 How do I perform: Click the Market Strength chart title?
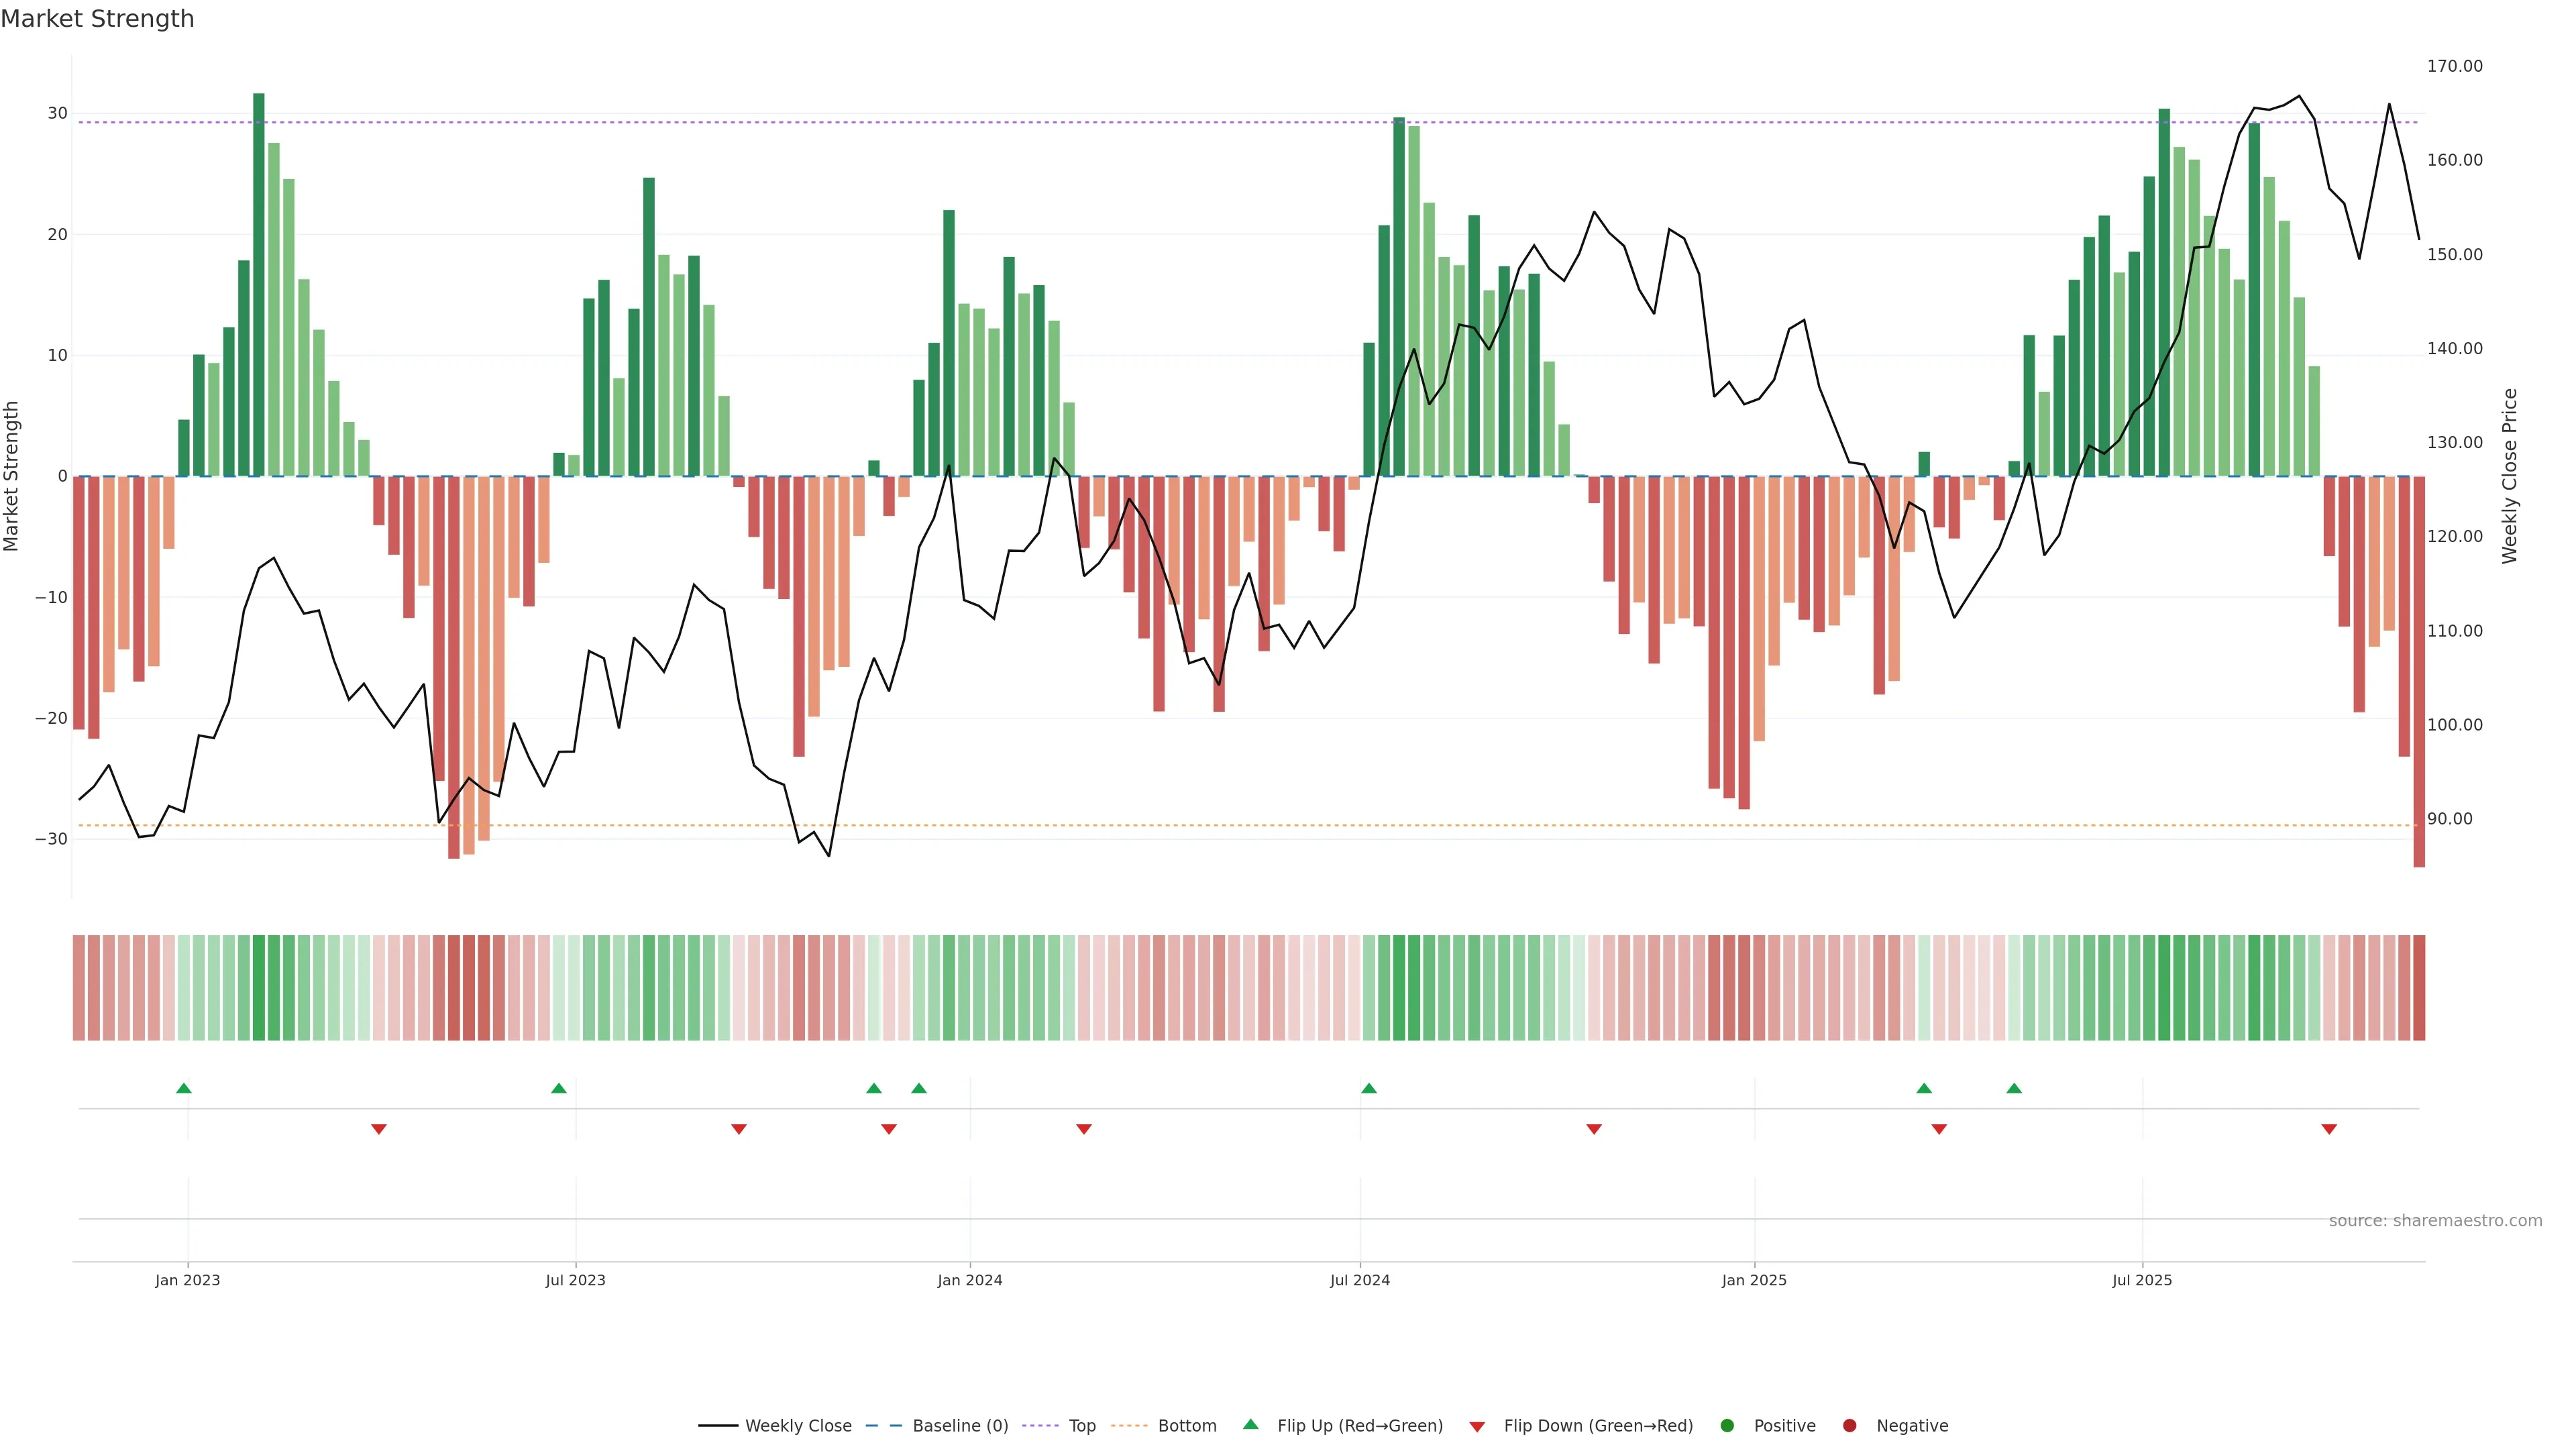[97, 19]
